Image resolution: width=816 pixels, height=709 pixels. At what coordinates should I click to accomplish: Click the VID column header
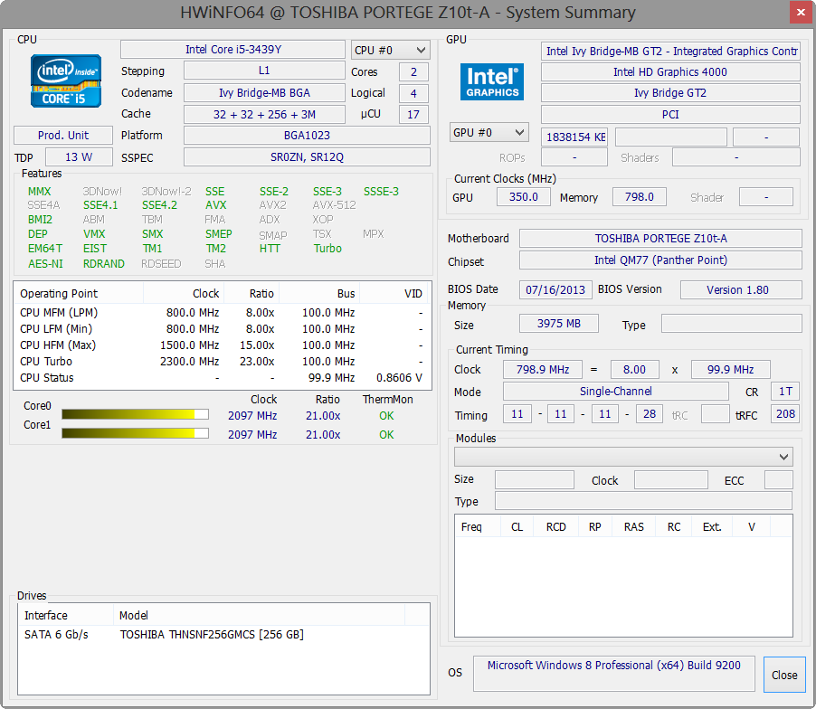394,293
